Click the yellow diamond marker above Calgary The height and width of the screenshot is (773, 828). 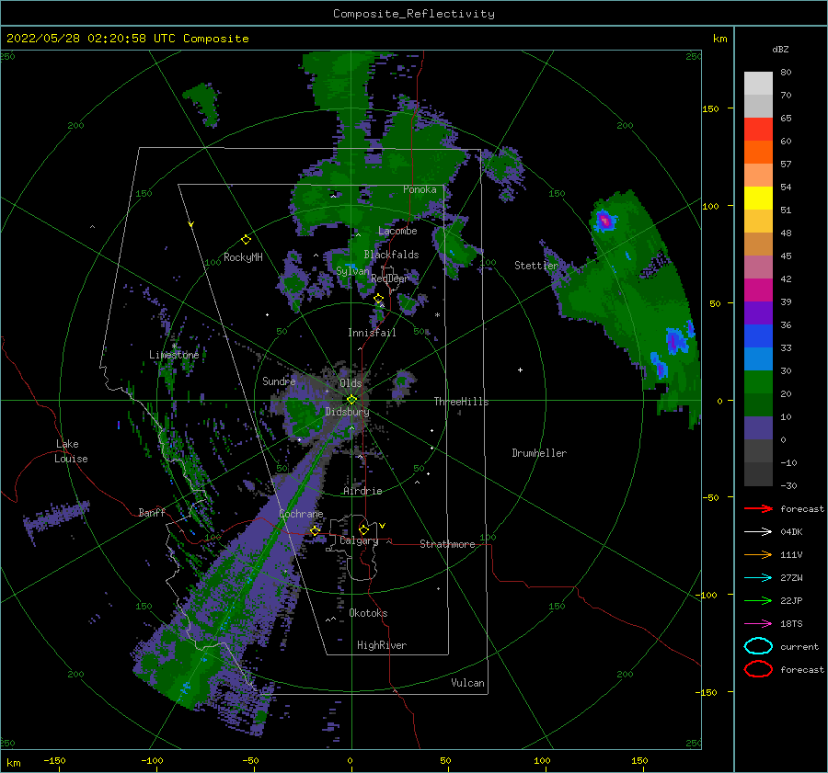point(363,529)
